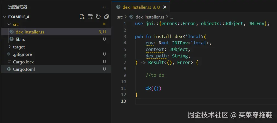Click the String type on line 6
Screen dimensions: 277x123
coord(180,56)
